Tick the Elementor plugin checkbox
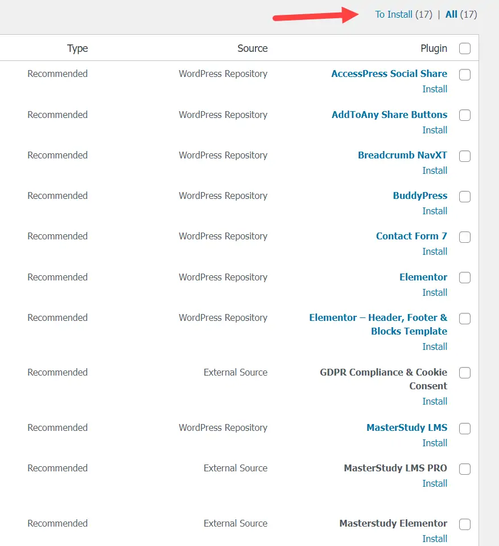Image resolution: width=499 pixels, height=546 pixels. click(x=464, y=278)
